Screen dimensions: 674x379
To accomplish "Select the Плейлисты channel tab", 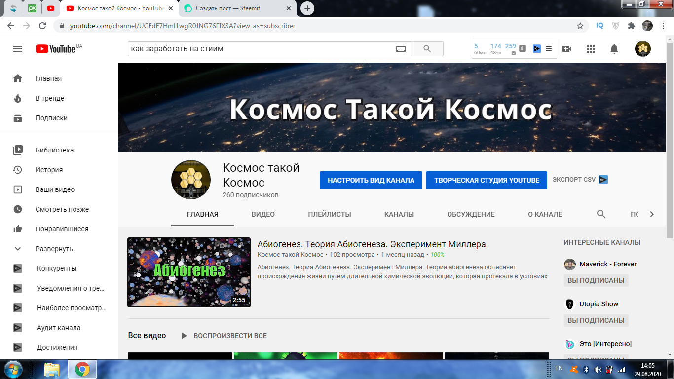I will coord(330,214).
